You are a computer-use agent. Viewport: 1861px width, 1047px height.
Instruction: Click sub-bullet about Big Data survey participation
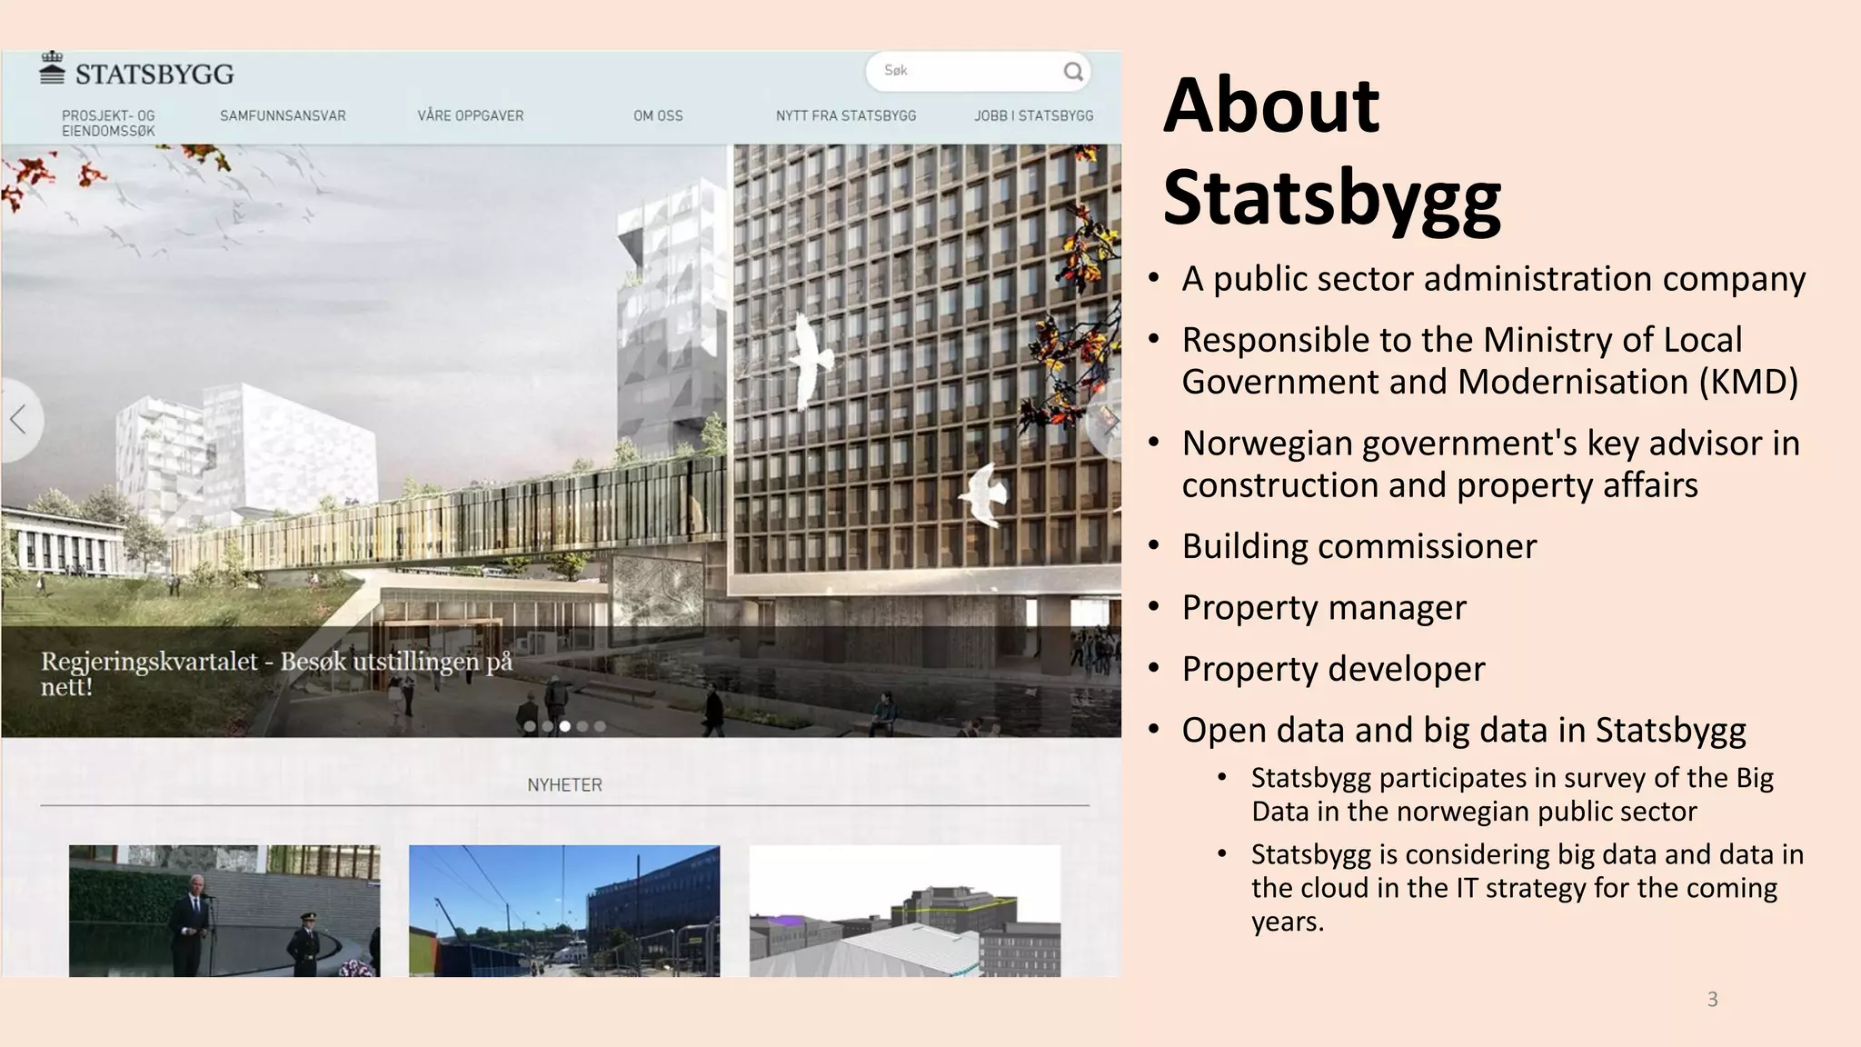1512,794
